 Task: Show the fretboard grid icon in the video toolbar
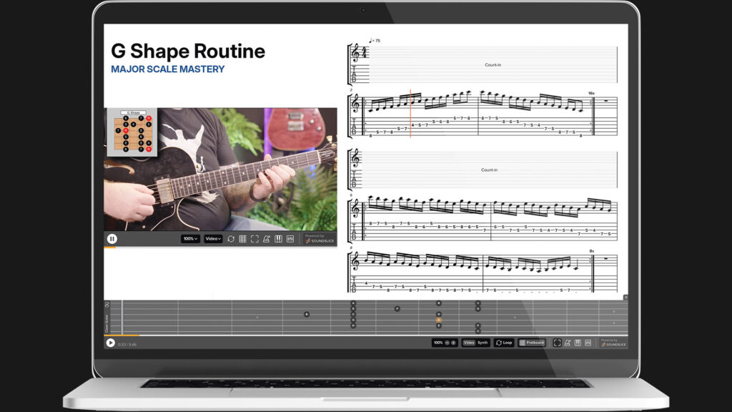point(242,239)
